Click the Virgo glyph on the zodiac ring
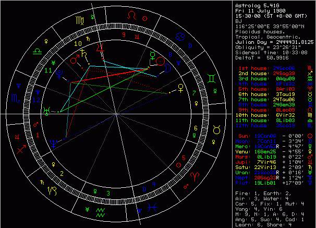 coord(80,20)
